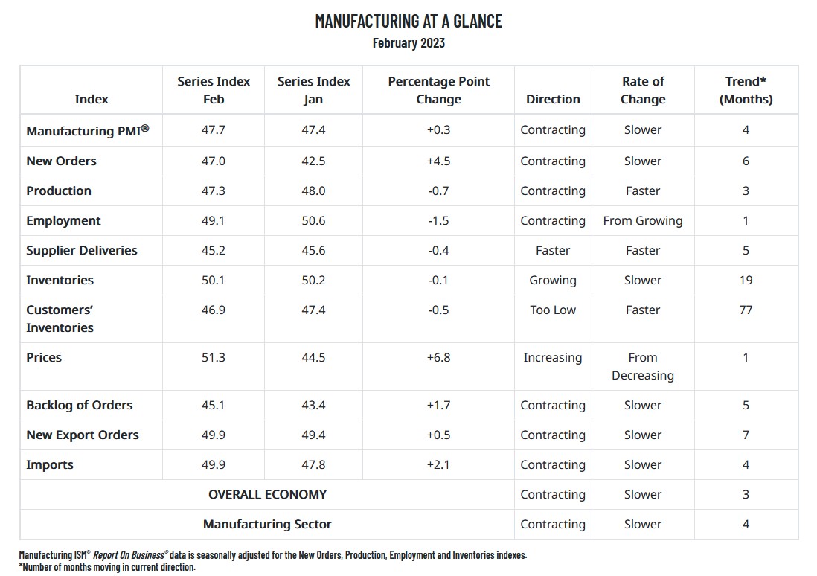
Task: Select the Trend (Months) column header
Action: click(x=746, y=90)
